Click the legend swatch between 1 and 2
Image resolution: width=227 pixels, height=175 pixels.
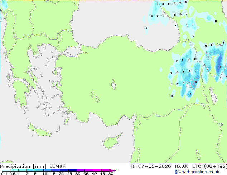pos(23,170)
